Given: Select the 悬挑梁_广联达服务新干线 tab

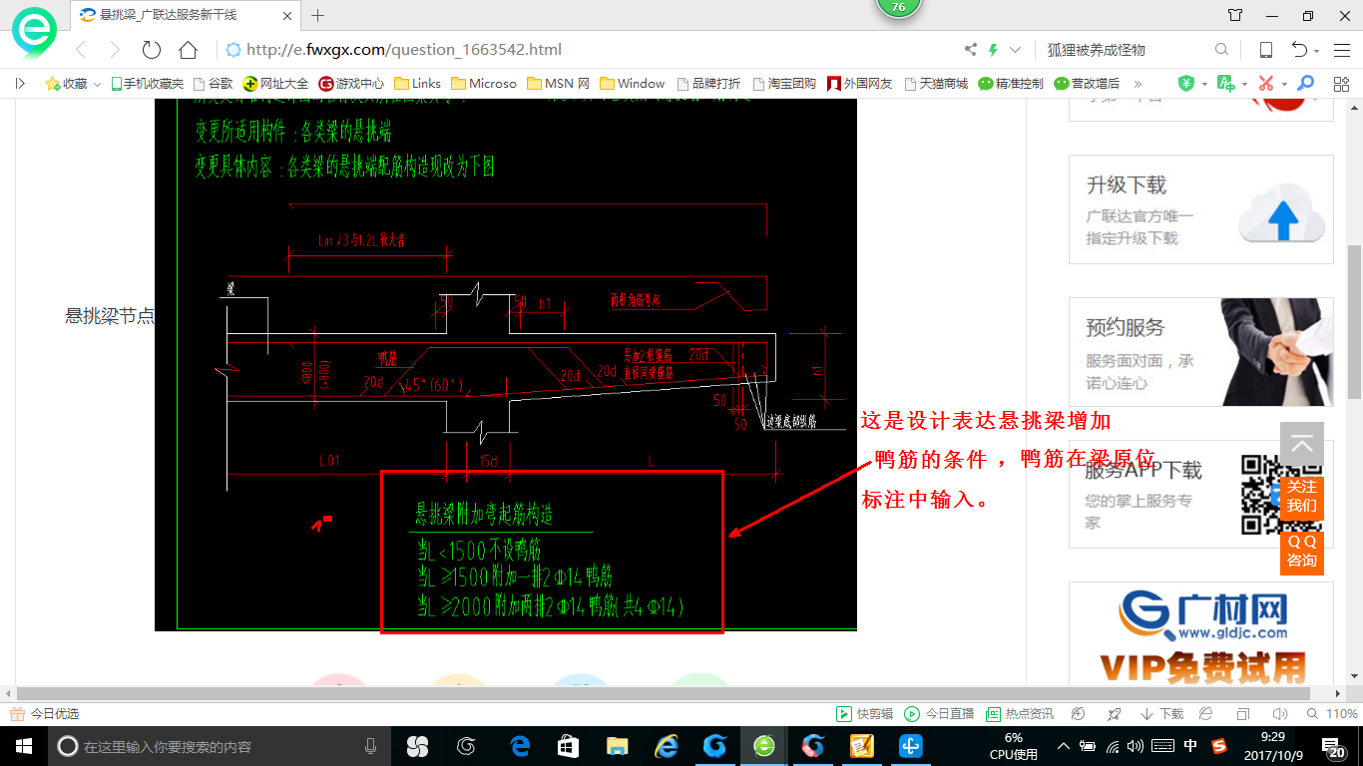Looking at the screenshot, I should tap(186, 16).
